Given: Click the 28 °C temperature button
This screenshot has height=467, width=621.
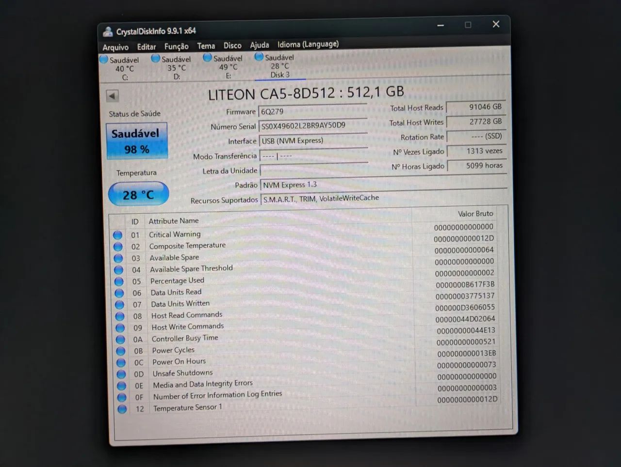Looking at the screenshot, I should (138, 195).
